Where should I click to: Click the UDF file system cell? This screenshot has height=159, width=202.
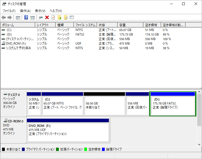click(x=78, y=44)
